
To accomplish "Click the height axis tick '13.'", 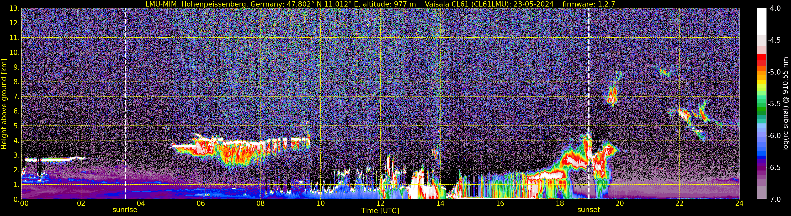I will (x=14, y=8).
